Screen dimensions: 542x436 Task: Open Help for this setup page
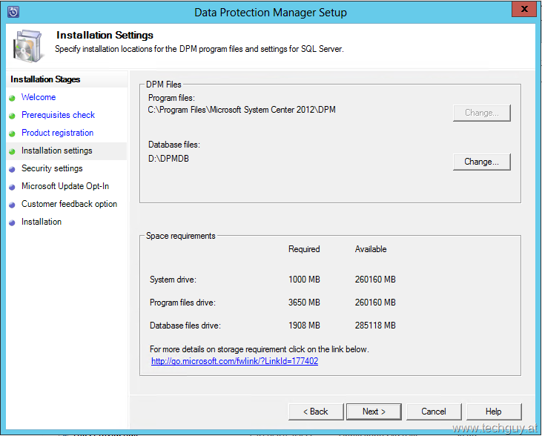494,412
